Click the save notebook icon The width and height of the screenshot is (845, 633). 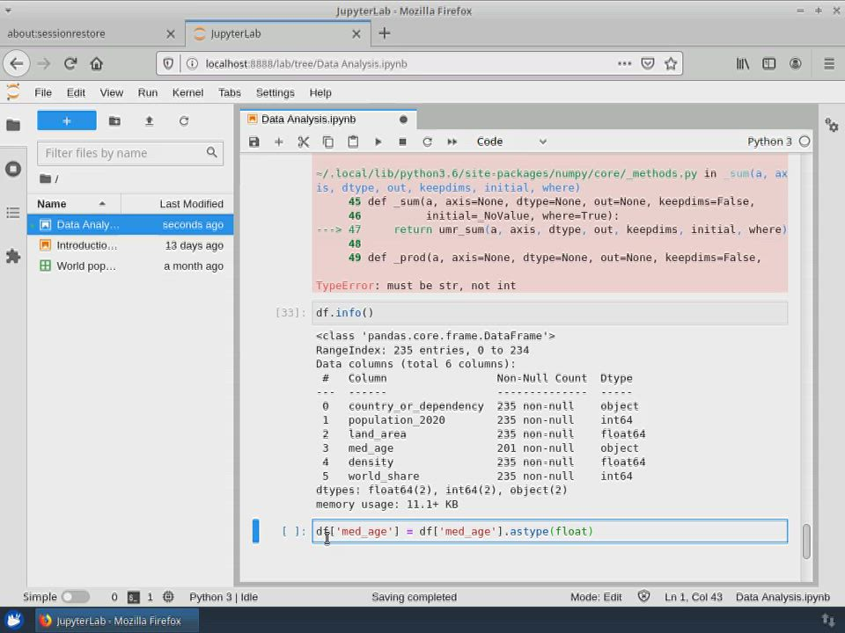pos(254,142)
